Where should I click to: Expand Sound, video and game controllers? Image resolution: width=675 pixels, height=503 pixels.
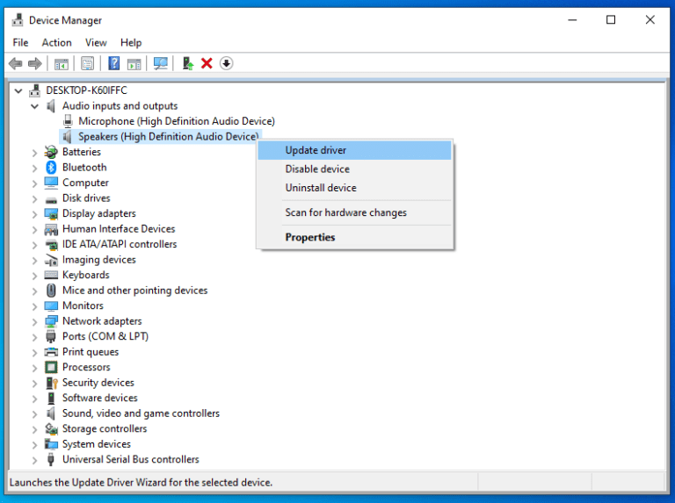(x=35, y=413)
